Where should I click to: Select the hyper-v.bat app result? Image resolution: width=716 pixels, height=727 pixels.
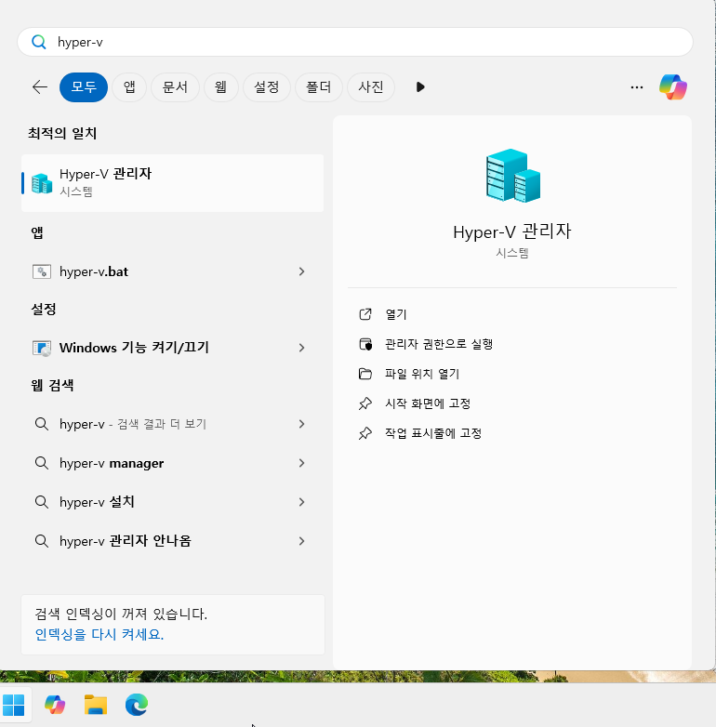click(x=173, y=271)
